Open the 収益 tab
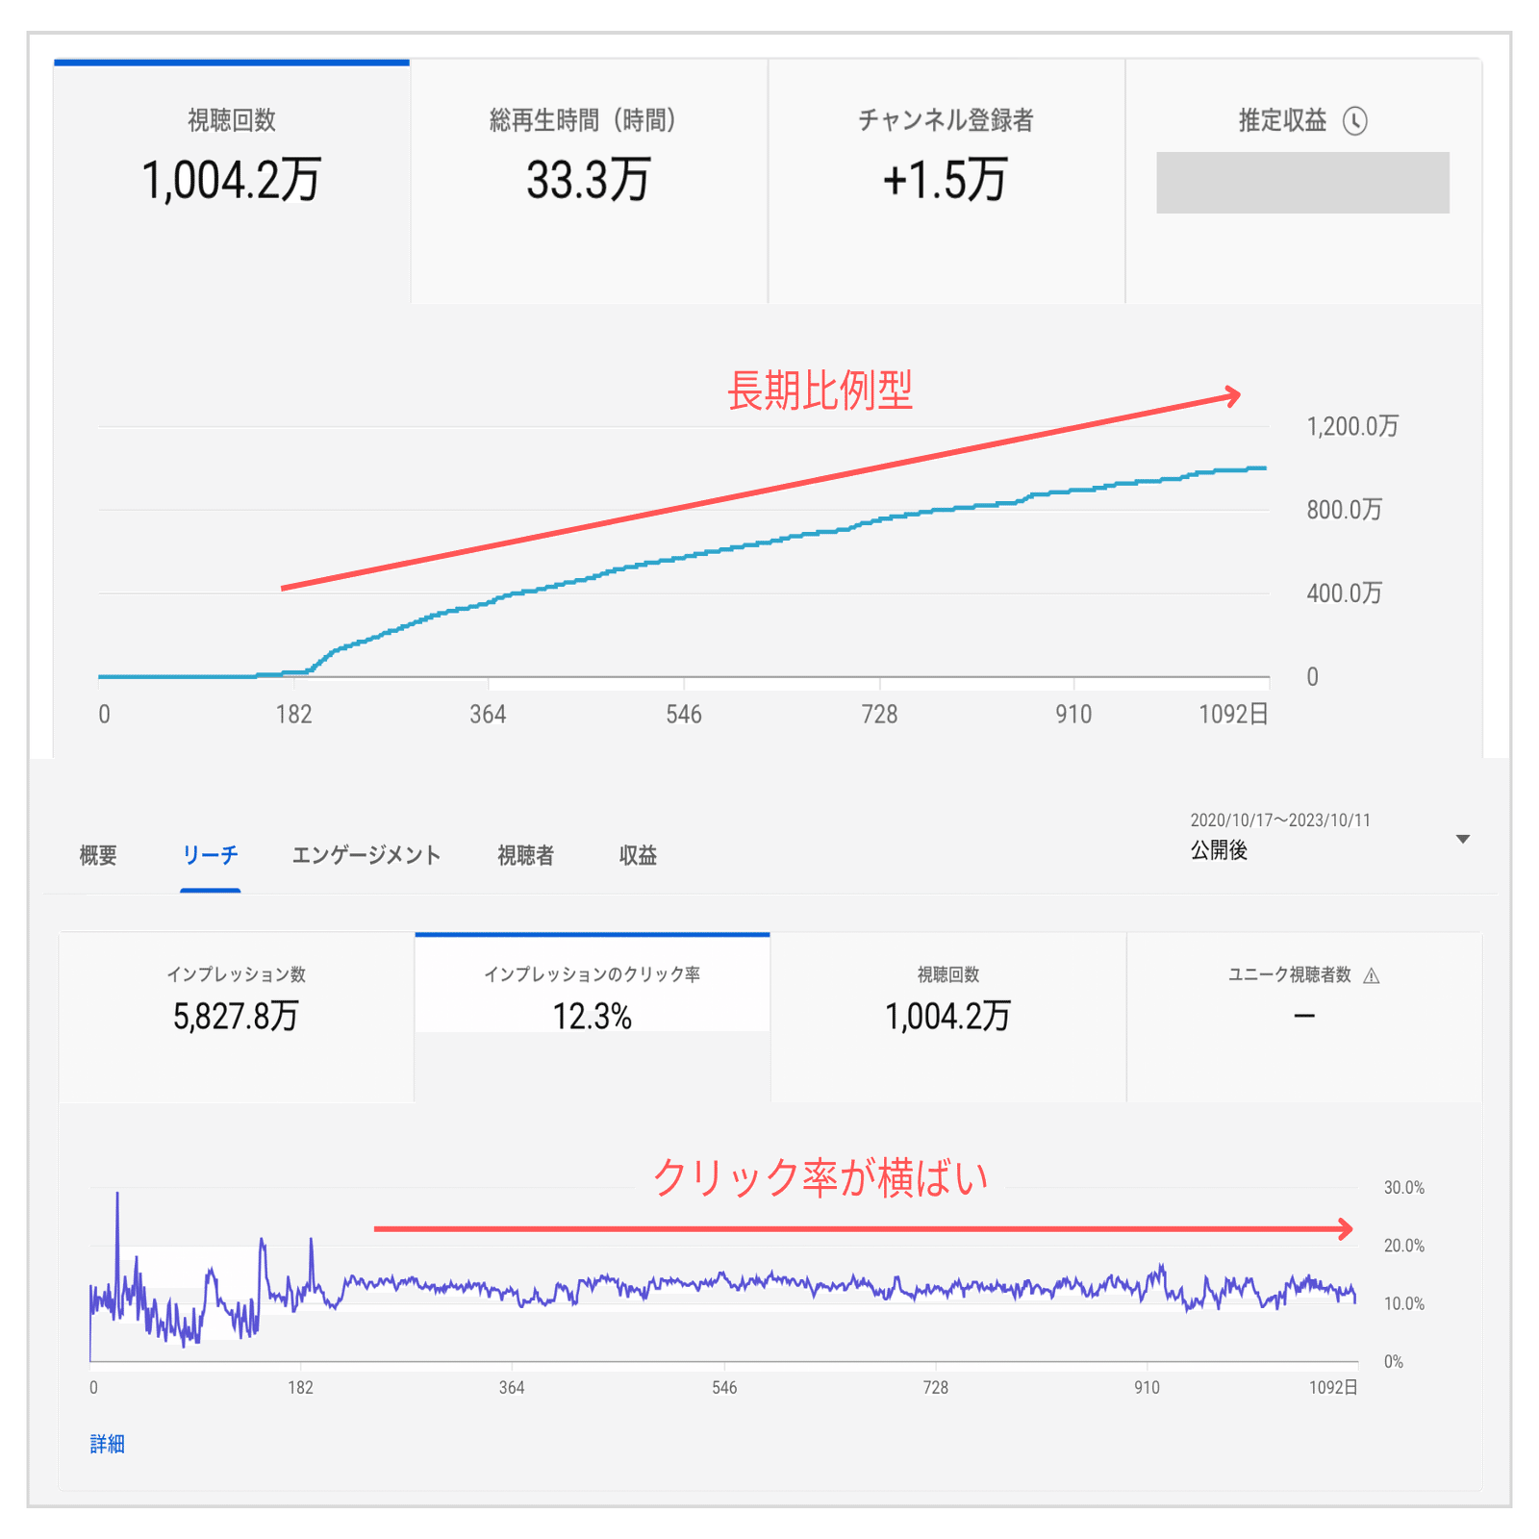Screen dimensions: 1539x1539 pos(638,855)
